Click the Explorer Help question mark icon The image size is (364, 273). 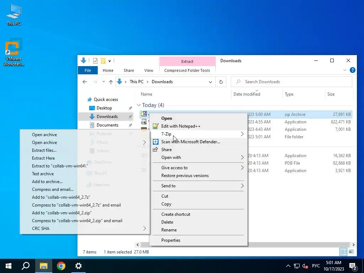pyautogui.click(x=352, y=70)
